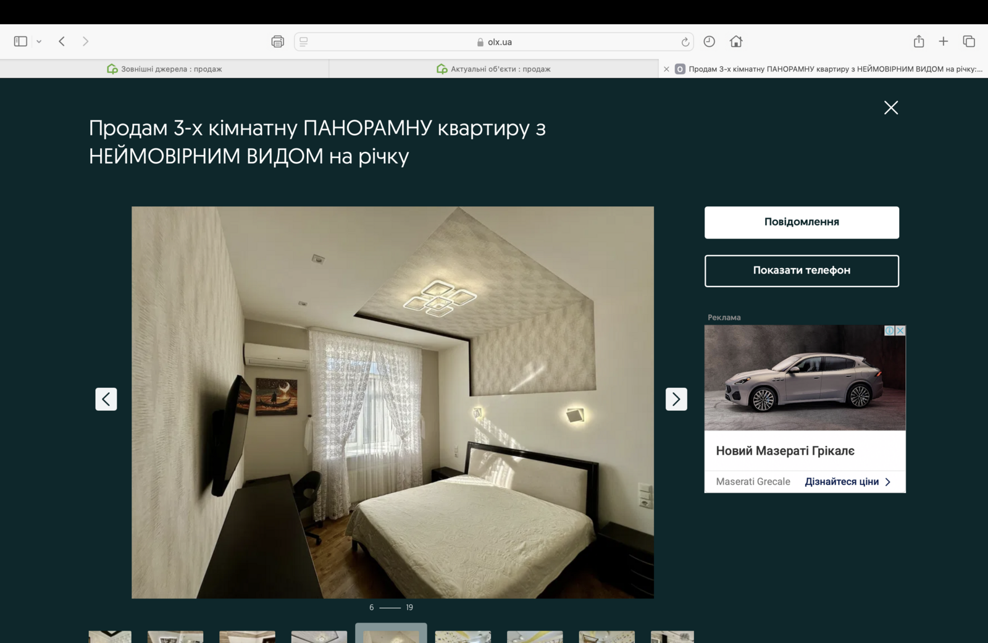Close the apartment listing tab
Screen dimensions: 988x643
pyautogui.click(x=666, y=69)
